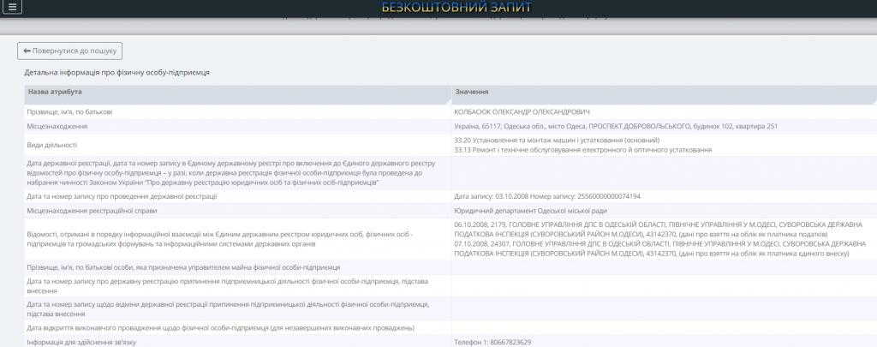The image size is (877, 347).
Task: Click the 'Детальна інформація про фізичну особу-підприємця' heading
Action: [x=116, y=73]
